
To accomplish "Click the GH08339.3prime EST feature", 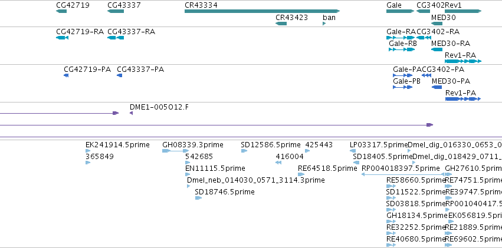I will [x=176, y=151].
